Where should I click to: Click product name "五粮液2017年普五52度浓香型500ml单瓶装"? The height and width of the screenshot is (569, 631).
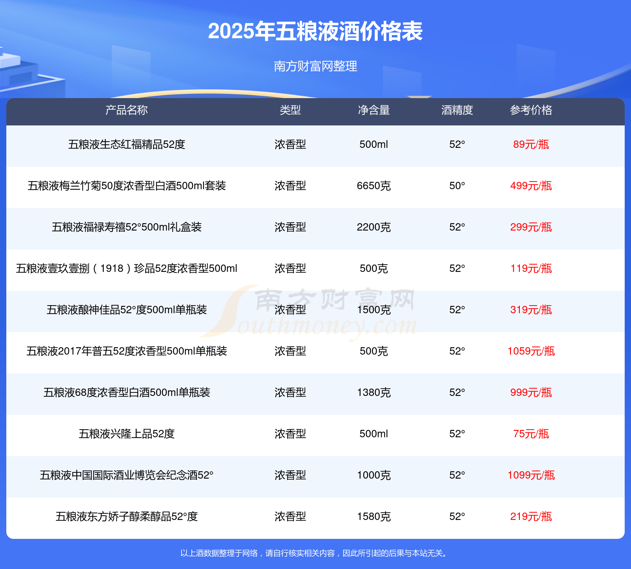pos(127,351)
